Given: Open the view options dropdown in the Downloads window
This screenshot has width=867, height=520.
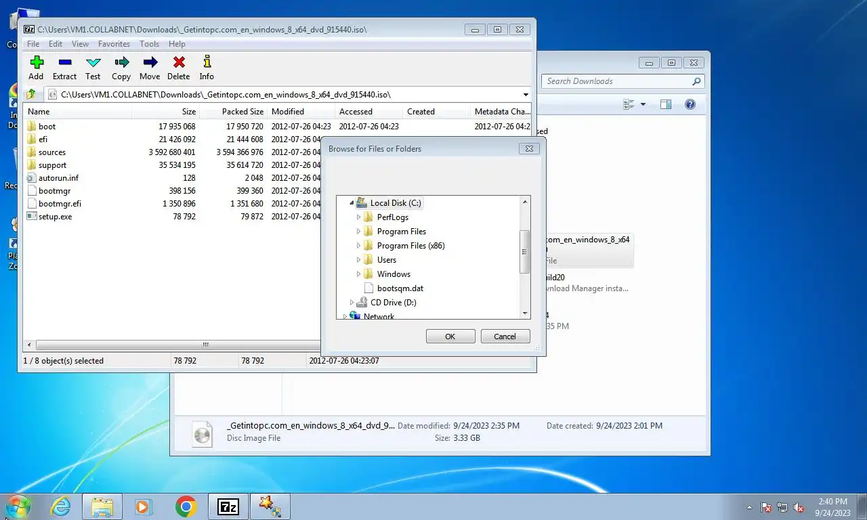Looking at the screenshot, I should (x=643, y=104).
